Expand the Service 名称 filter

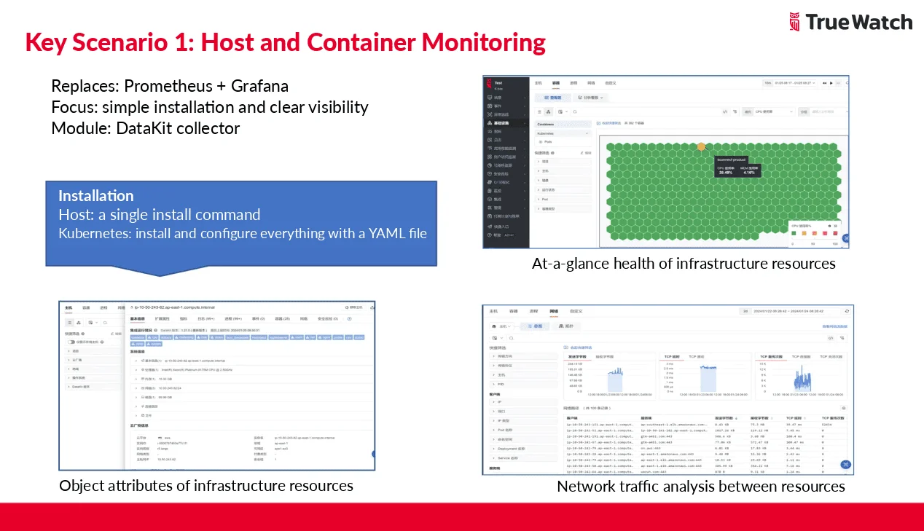pos(523,458)
